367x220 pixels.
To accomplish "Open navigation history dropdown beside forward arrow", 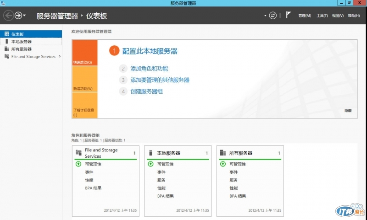I will click(24, 16).
